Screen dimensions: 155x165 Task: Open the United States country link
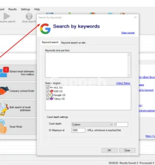(123, 83)
